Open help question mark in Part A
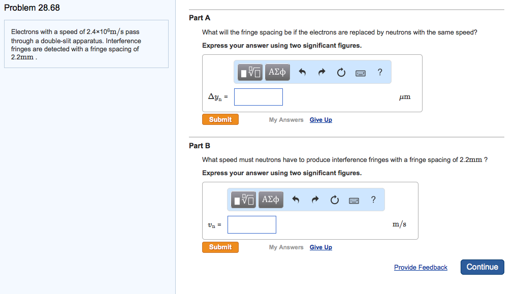Image resolution: width=516 pixels, height=294 pixels. (x=380, y=72)
